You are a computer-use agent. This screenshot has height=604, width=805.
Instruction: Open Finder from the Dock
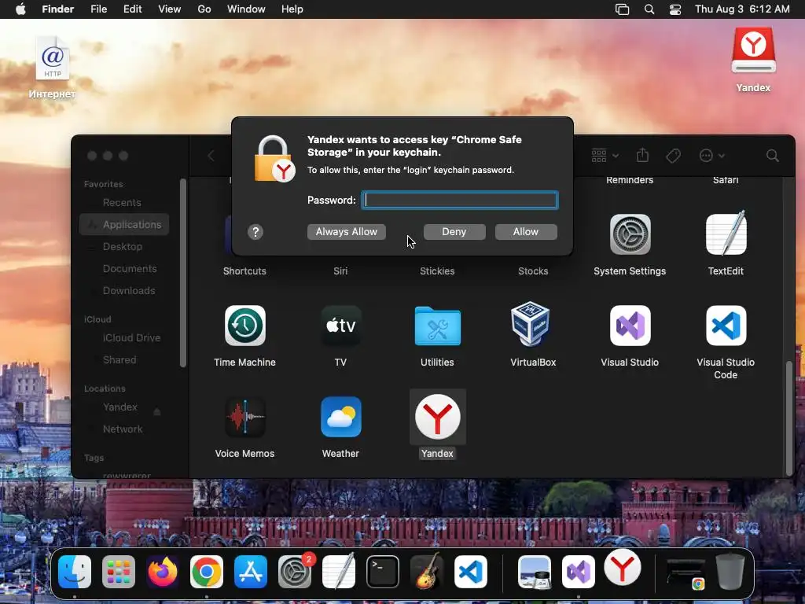tap(75, 572)
